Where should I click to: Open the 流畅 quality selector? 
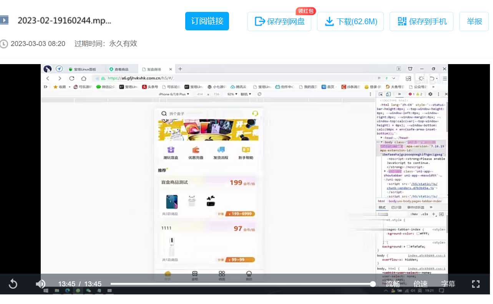[x=393, y=284]
